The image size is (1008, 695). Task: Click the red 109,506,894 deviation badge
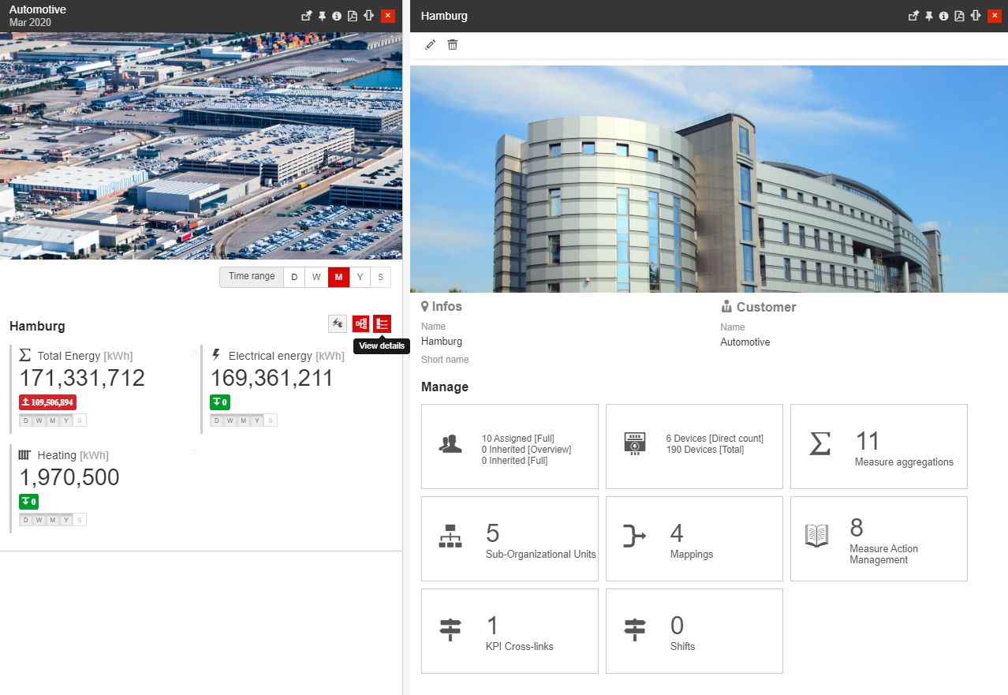pyautogui.click(x=47, y=402)
